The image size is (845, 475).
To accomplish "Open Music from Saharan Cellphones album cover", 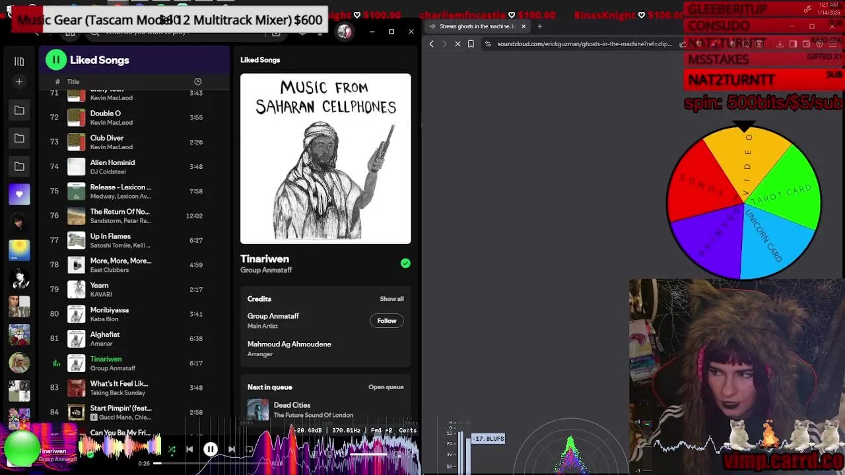I will [x=325, y=159].
